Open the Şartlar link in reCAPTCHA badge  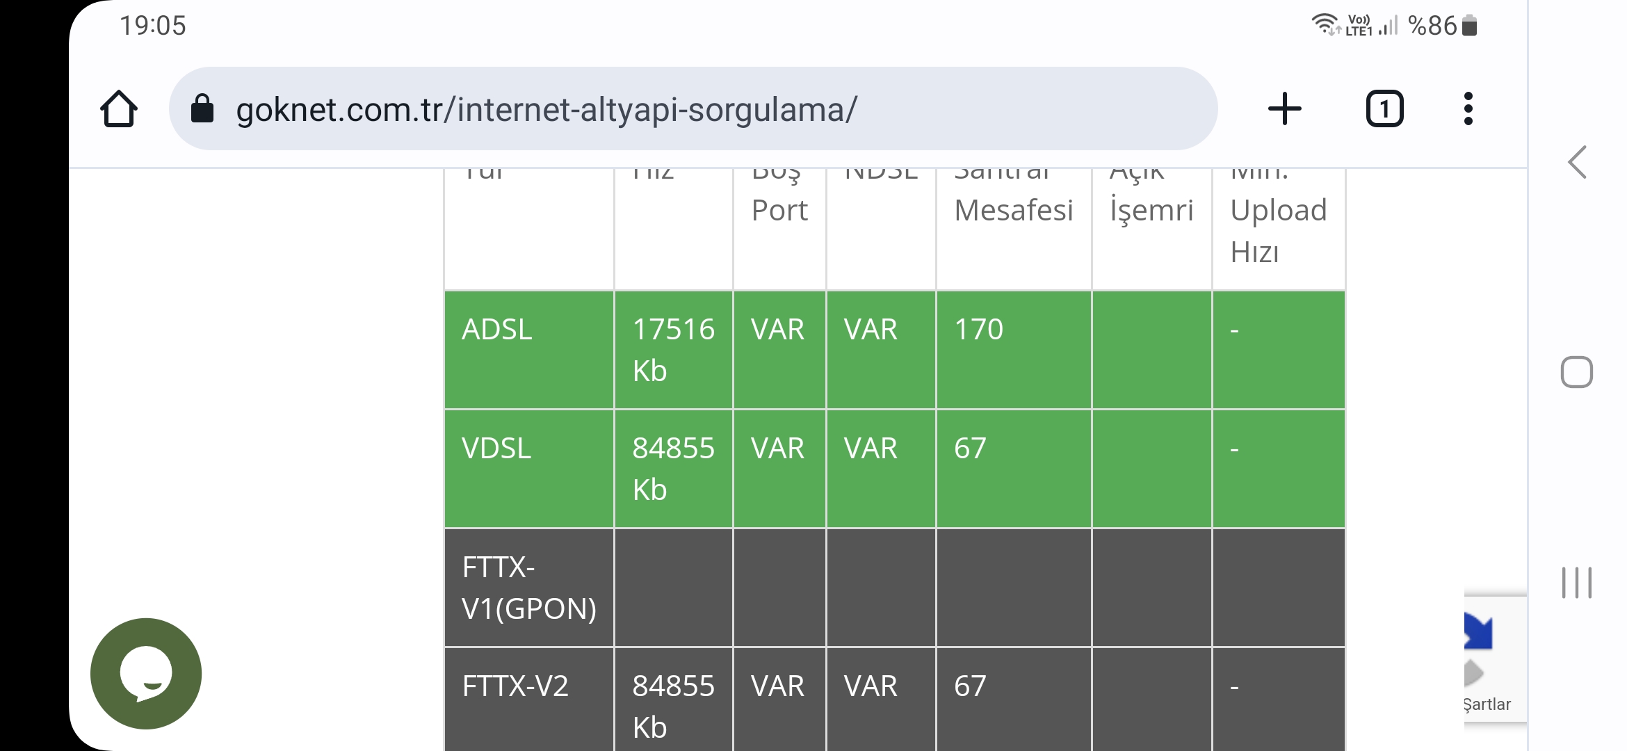point(1487,704)
